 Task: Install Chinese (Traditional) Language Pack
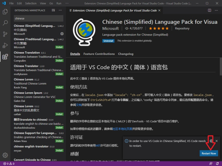tap(59, 47)
